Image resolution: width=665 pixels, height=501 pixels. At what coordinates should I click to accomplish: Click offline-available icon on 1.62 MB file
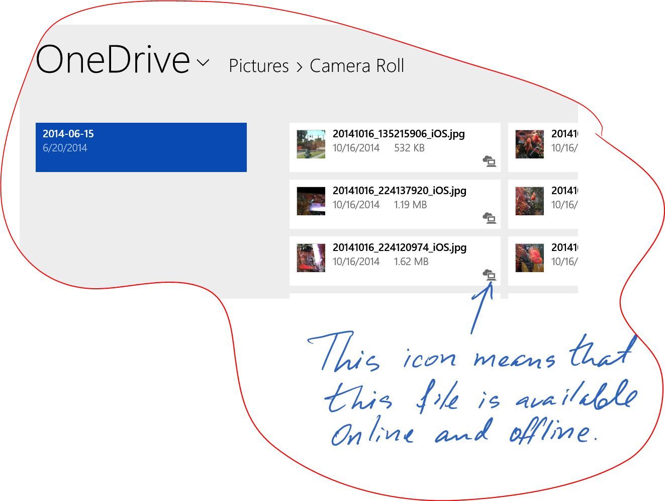(x=489, y=275)
